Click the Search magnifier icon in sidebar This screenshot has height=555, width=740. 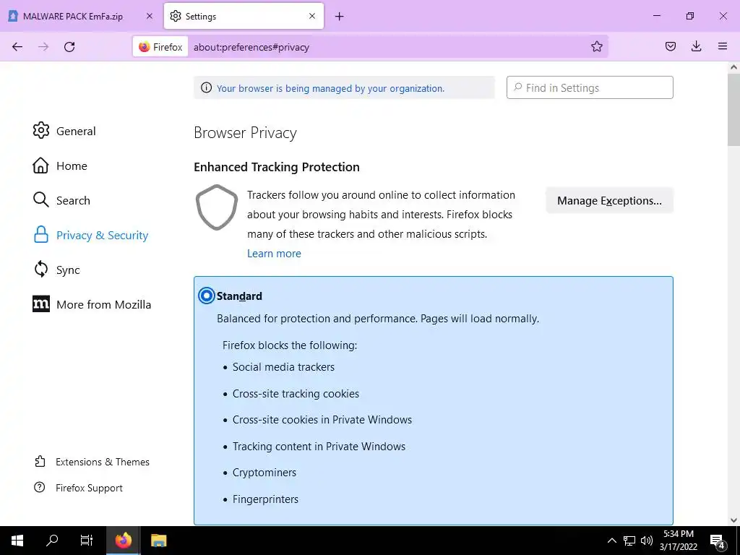click(40, 199)
